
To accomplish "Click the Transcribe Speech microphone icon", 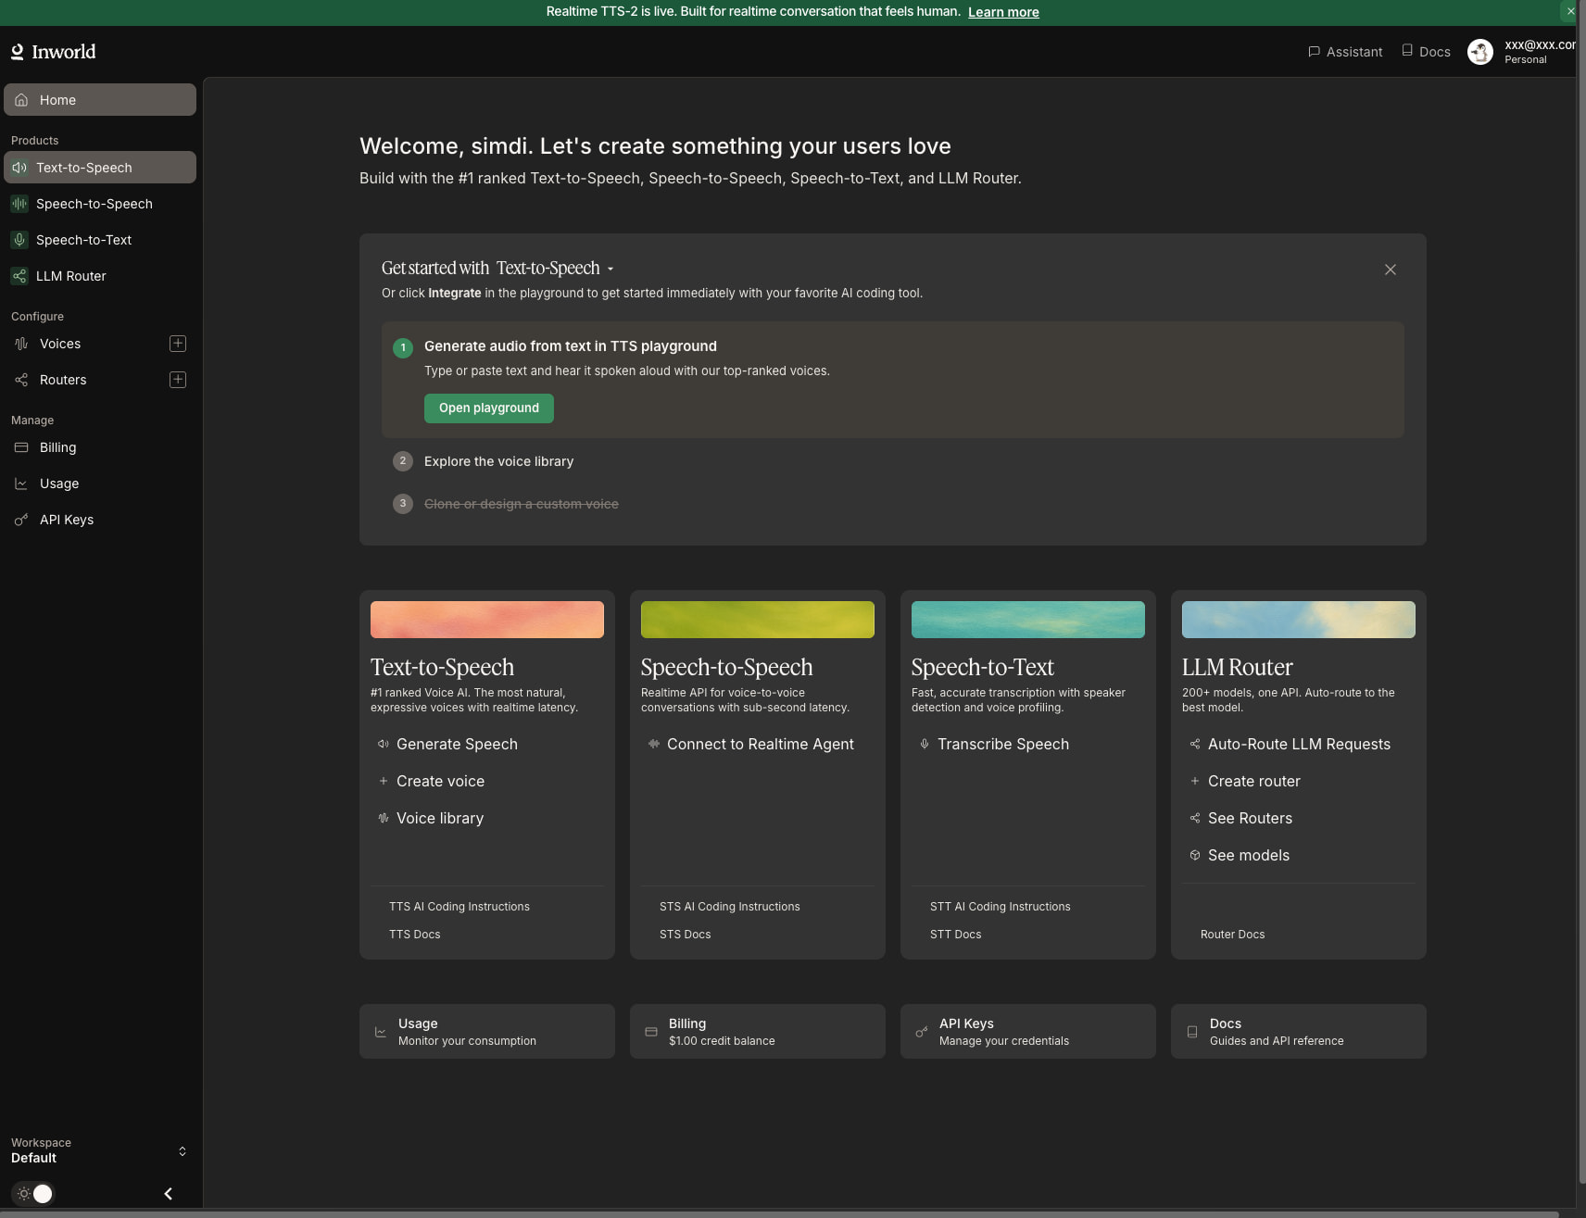I will click(x=925, y=744).
